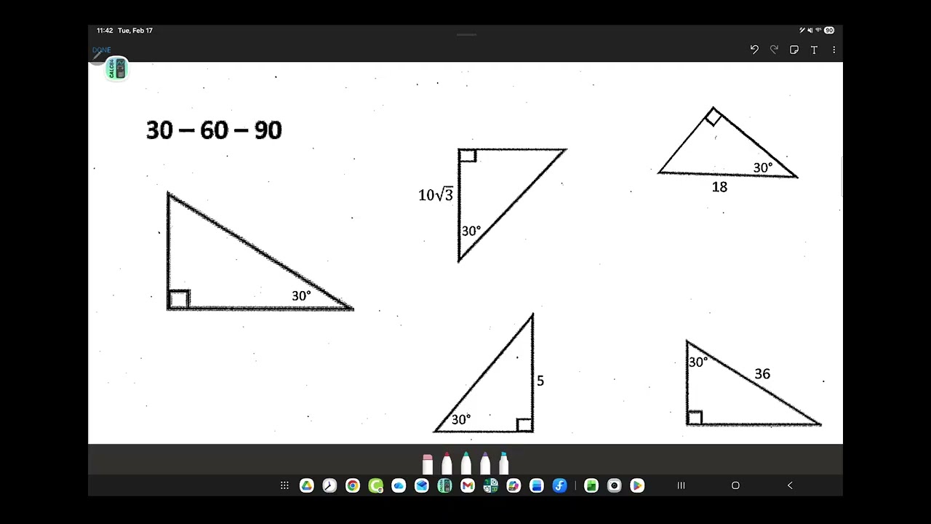Open the calculator app in taskbar
Image resolution: width=931 pixels, height=524 pixels.
[x=444, y=485]
